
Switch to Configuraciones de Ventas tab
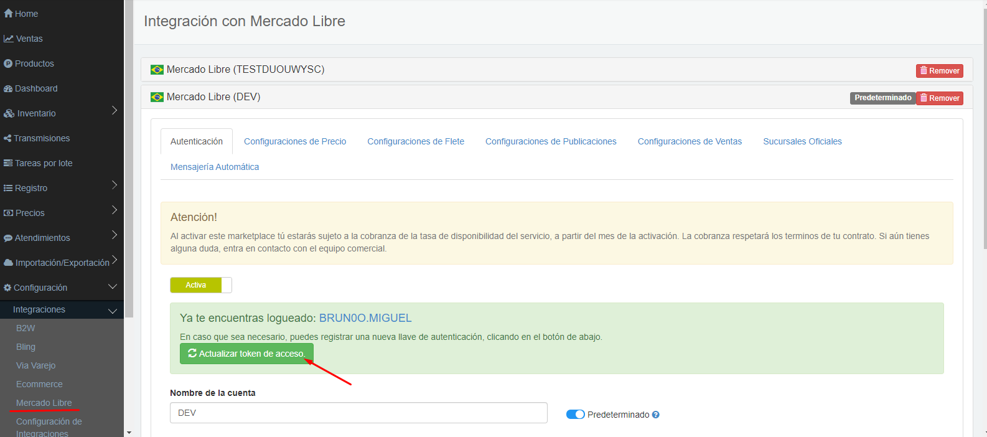(690, 141)
